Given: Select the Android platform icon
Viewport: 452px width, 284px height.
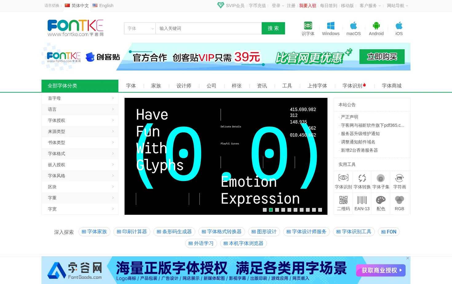Looking at the screenshot, I should pos(376,26).
